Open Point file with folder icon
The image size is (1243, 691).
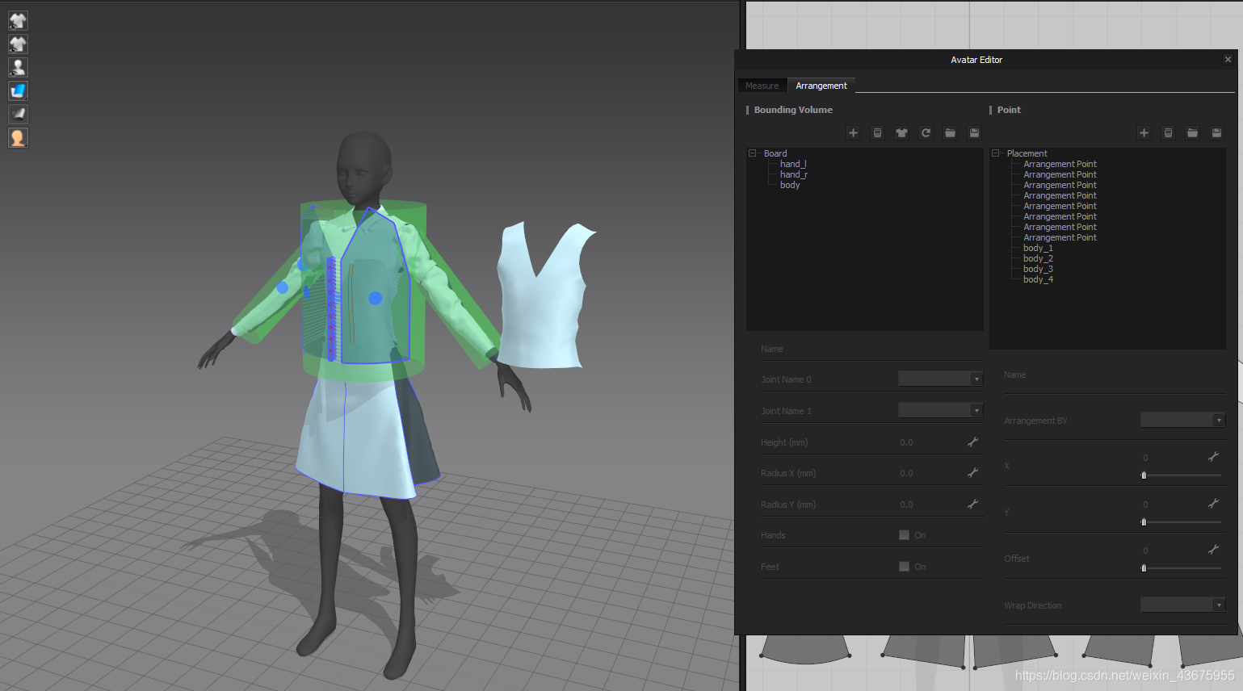coord(1192,132)
